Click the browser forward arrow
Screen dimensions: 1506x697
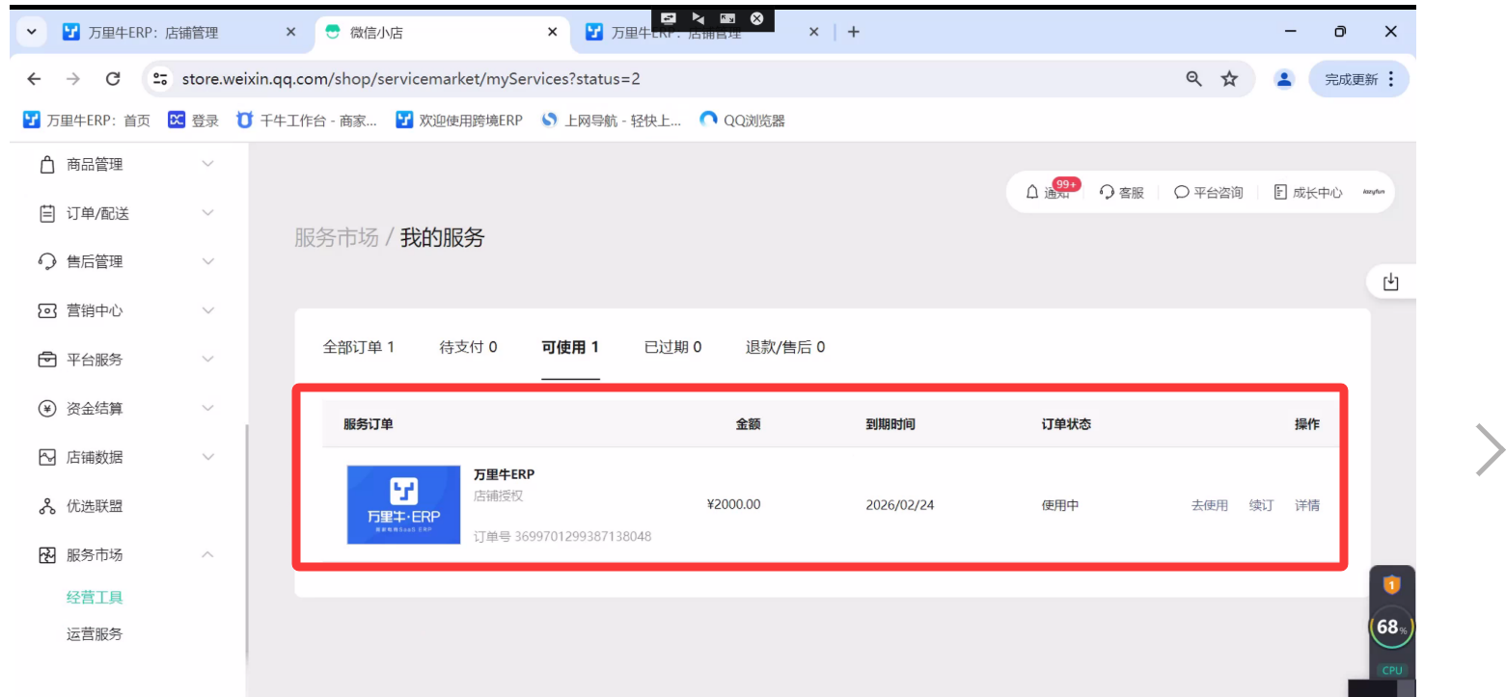[x=73, y=79]
